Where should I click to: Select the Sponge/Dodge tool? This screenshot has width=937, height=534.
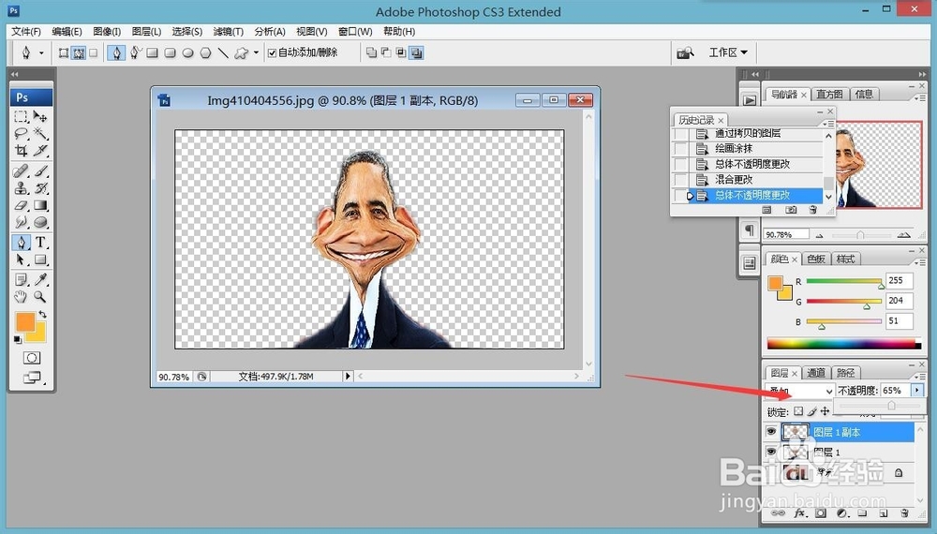coord(40,222)
